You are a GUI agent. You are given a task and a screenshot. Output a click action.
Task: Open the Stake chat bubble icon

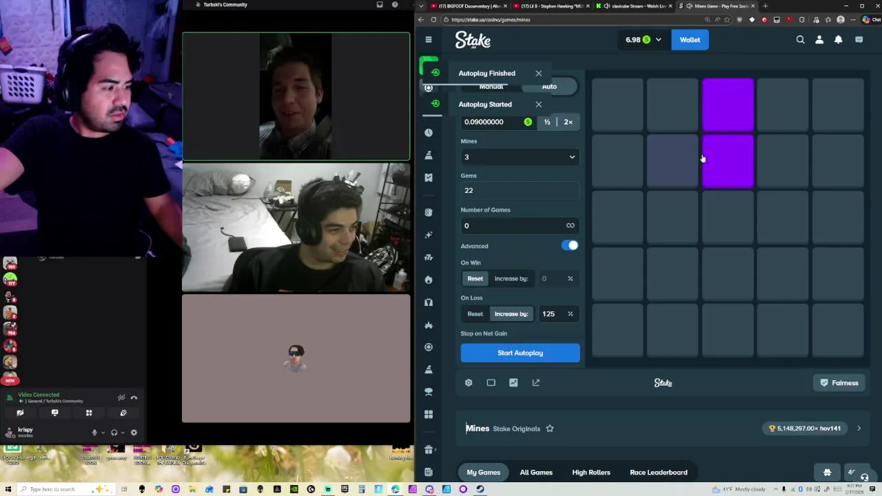tap(859, 40)
